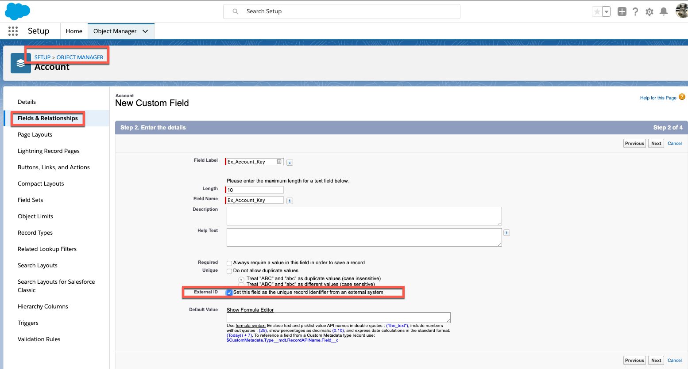The width and height of the screenshot is (688, 369).
Task: Open the Setup gear menu
Action: tap(649, 12)
